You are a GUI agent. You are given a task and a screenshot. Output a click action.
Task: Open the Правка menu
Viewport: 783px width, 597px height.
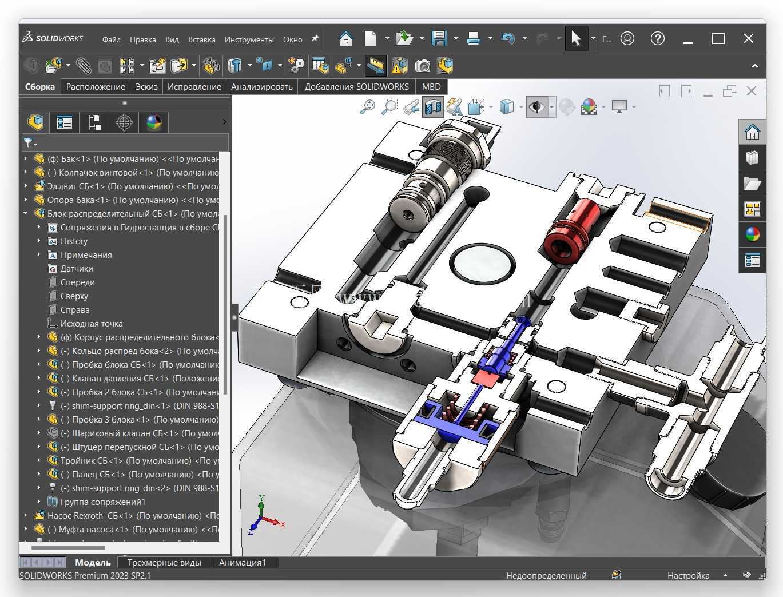pos(143,39)
